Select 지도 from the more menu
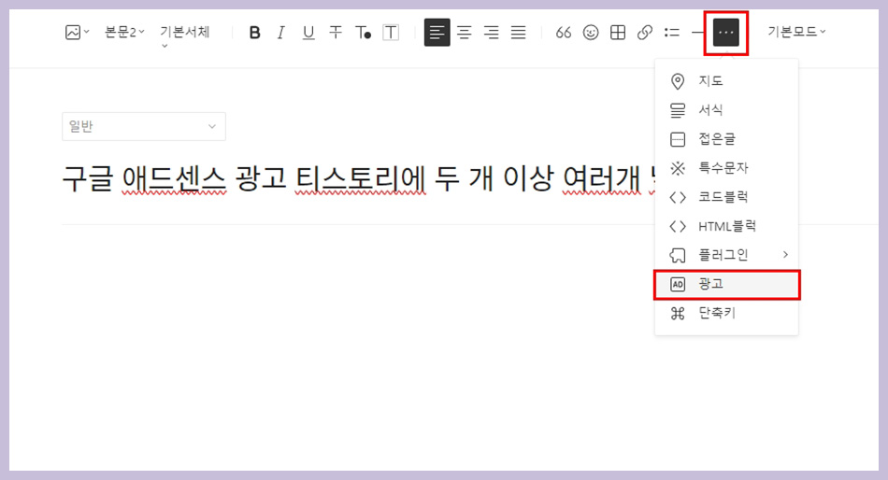Screen dimensions: 888x480 pos(726,81)
